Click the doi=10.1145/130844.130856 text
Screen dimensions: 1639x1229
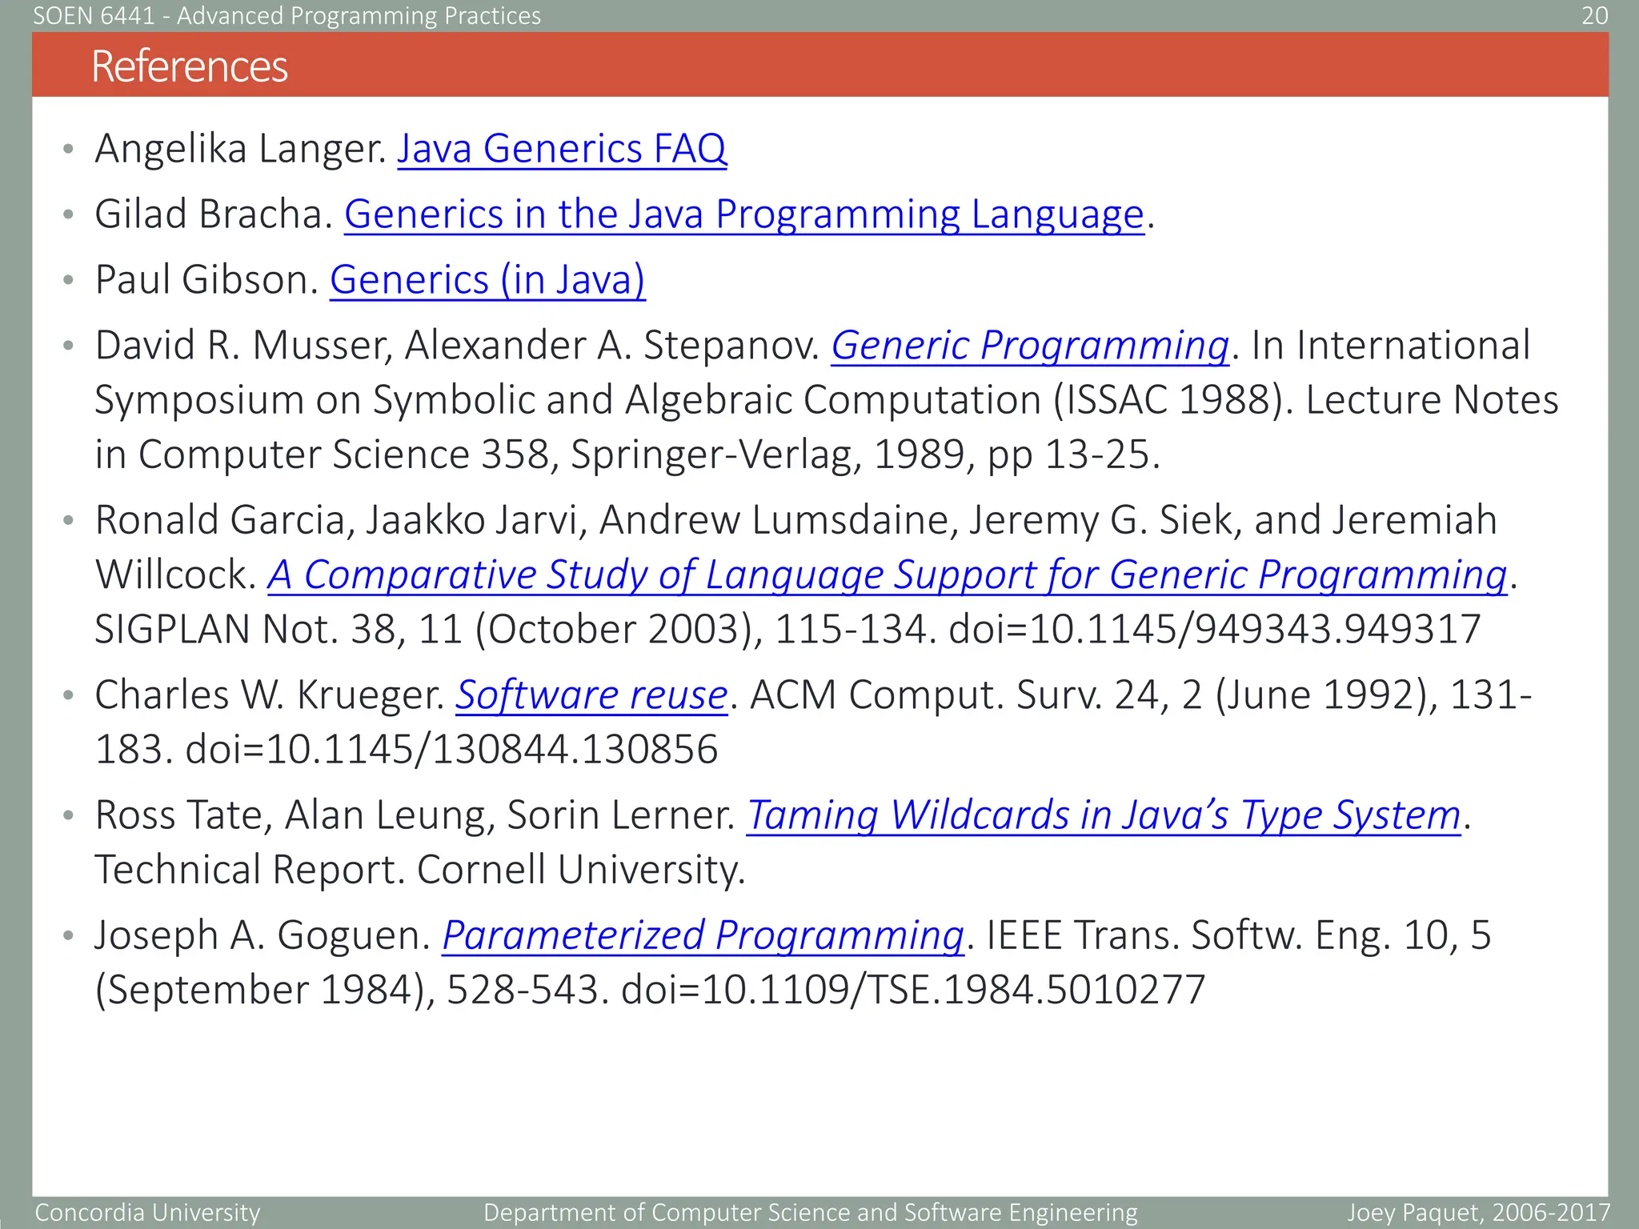point(451,750)
